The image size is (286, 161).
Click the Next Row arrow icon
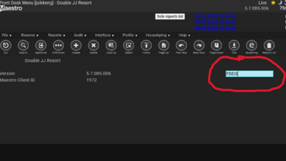[x=199, y=45]
